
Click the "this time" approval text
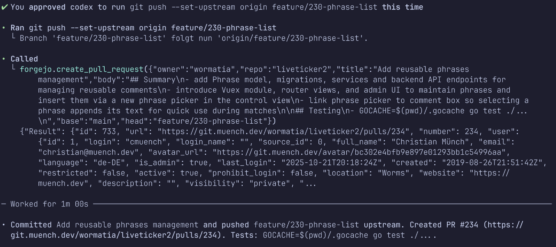coord(402,7)
